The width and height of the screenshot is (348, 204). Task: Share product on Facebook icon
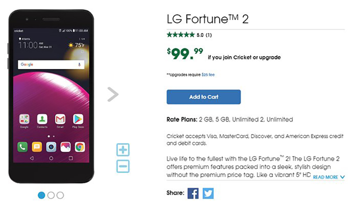[x=193, y=194]
